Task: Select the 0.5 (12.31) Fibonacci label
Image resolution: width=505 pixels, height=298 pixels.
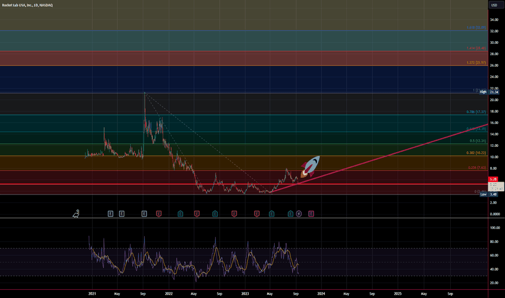Action: [x=477, y=141]
